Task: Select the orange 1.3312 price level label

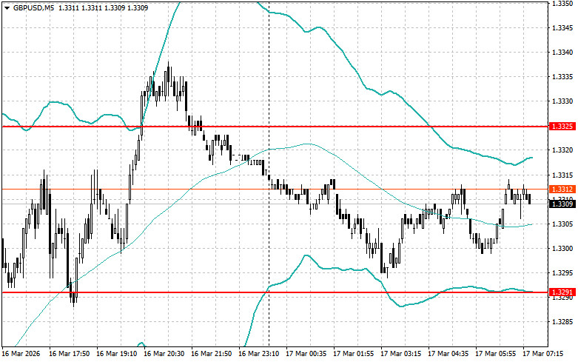Action: click(x=562, y=189)
